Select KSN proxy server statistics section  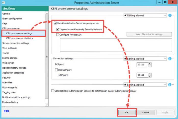click(19, 38)
